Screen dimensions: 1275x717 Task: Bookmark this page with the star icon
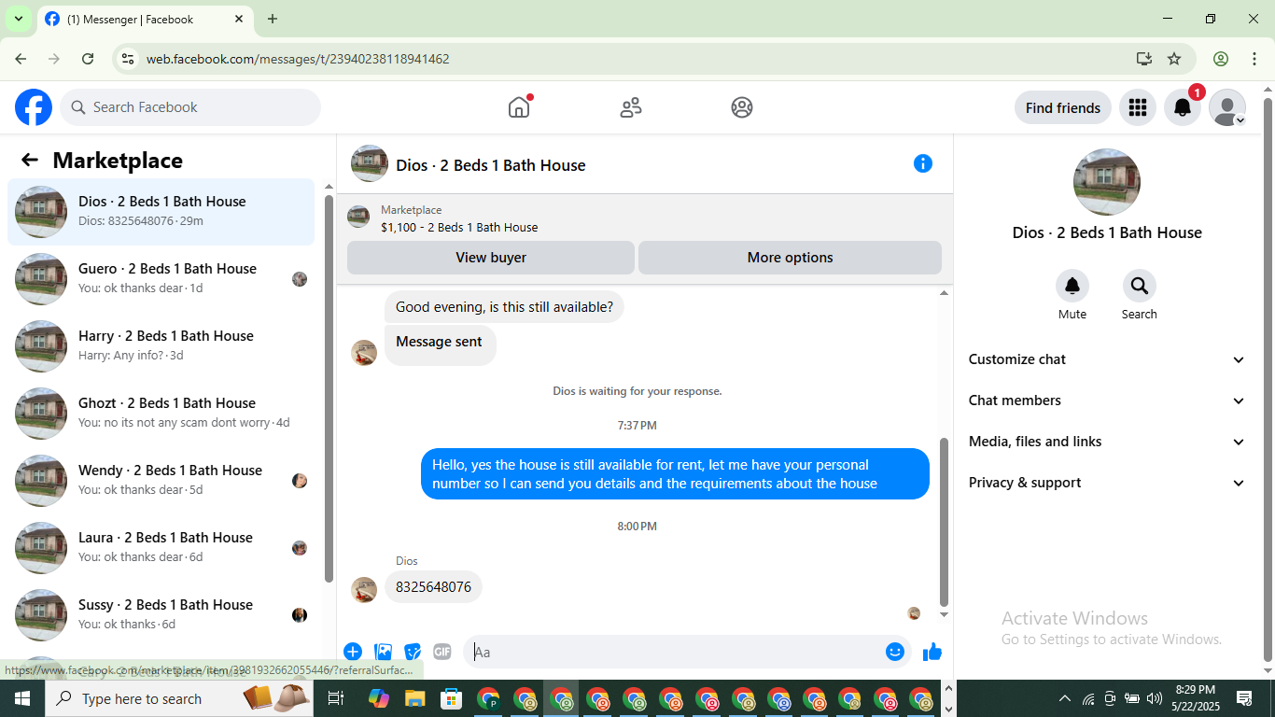tap(1174, 59)
